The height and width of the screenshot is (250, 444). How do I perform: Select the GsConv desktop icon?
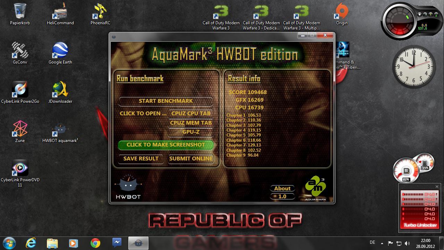tap(20, 53)
